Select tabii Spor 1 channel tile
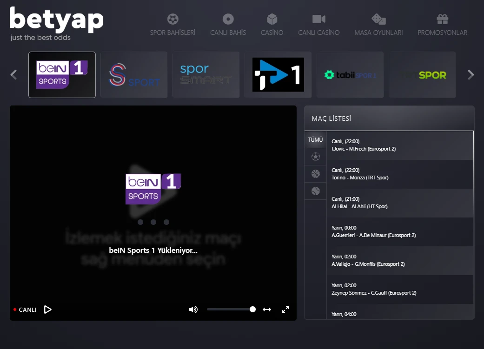Viewport: 484px width, 349px height. click(350, 75)
